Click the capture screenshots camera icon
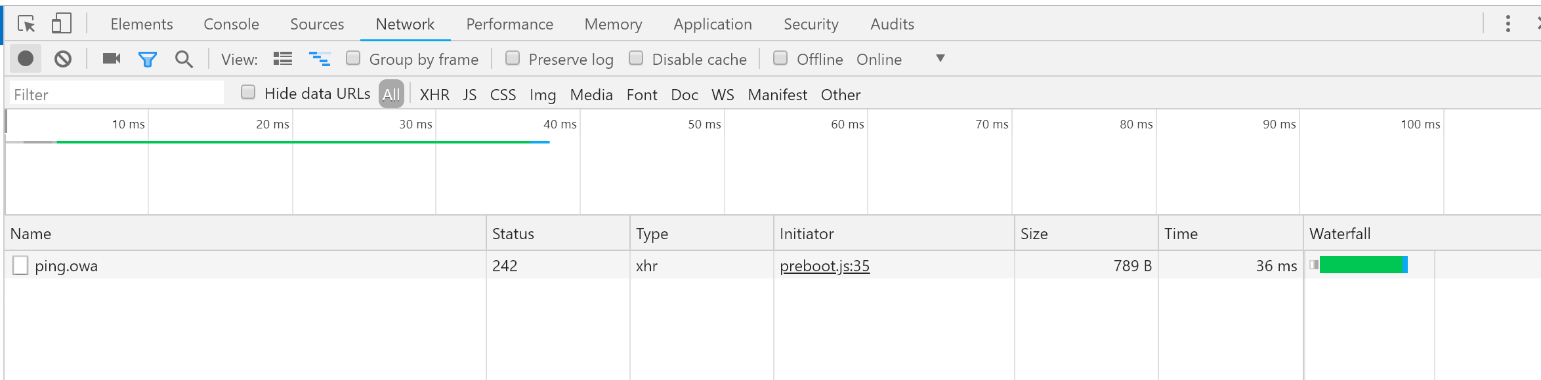The image size is (1541, 380). (x=112, y=59)
